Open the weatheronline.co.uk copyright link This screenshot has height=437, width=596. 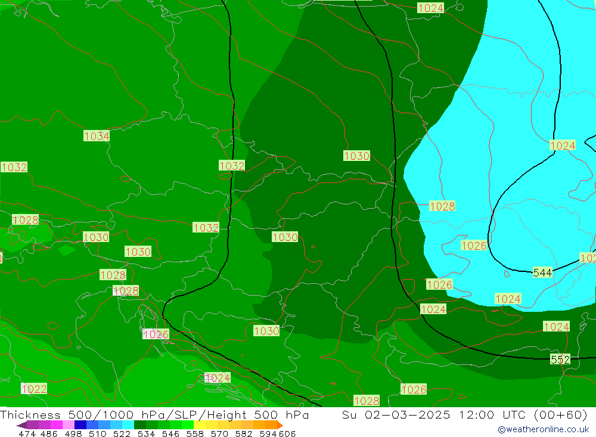[x=544, y=429]
